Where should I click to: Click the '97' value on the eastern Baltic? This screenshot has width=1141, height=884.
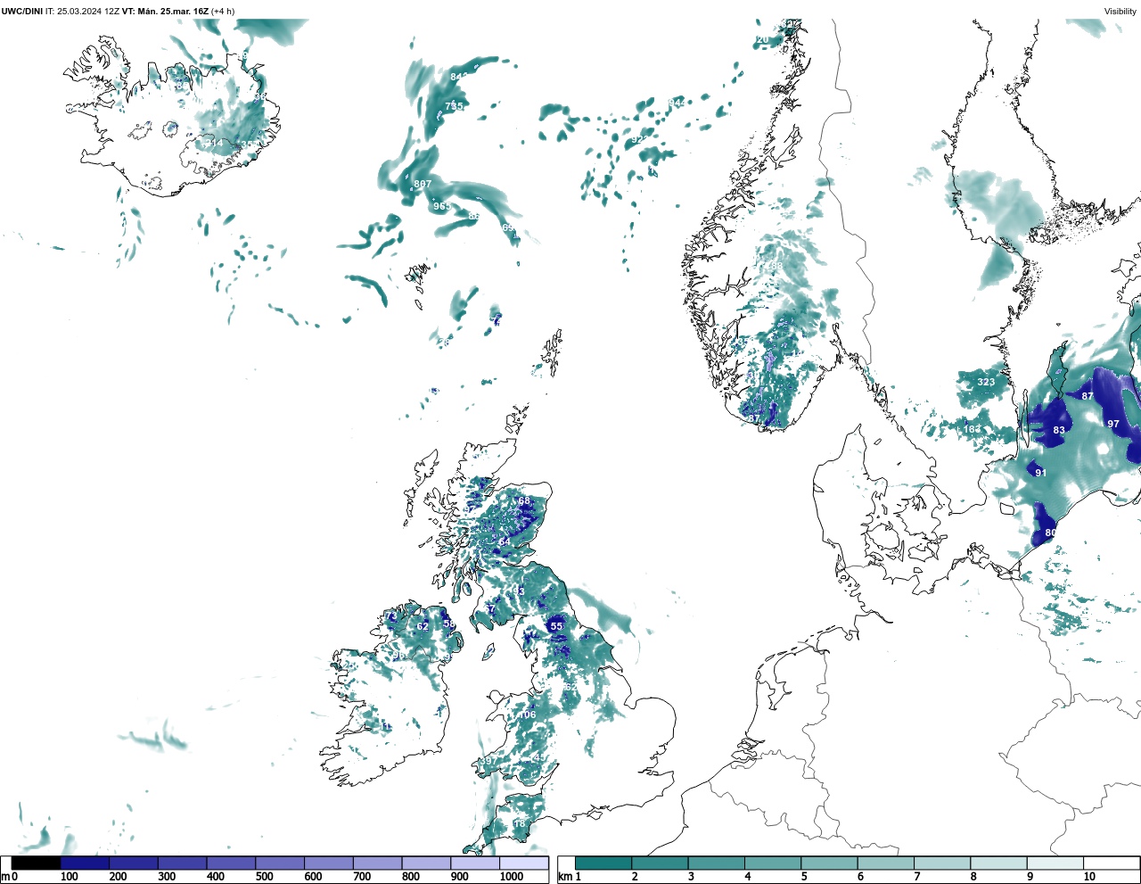[1113, 424]
